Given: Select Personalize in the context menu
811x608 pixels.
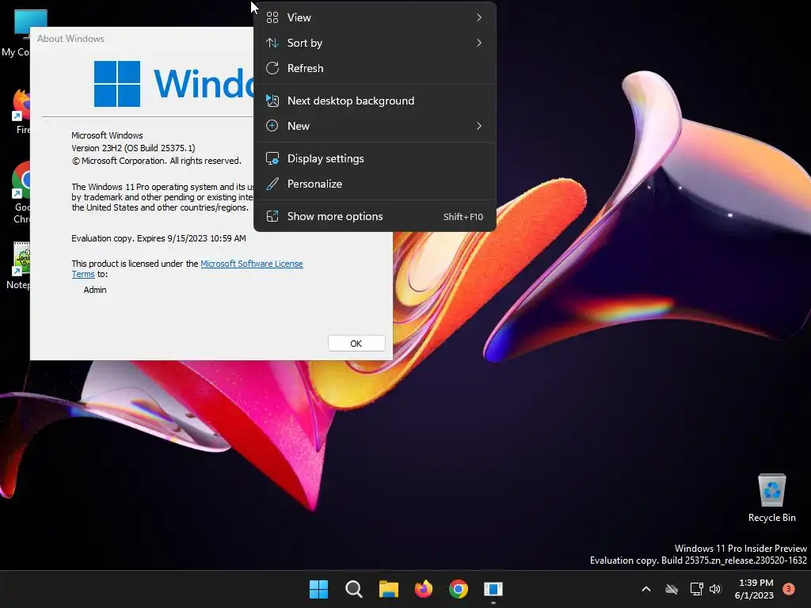Looking at the screenshot, I should (x=375, y=184).
